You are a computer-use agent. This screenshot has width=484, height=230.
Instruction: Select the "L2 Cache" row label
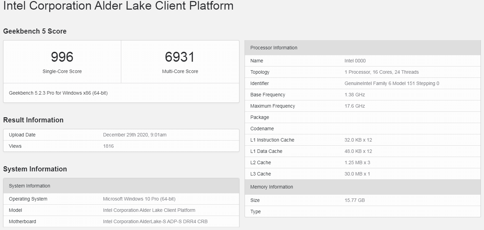click(x=261, y=162)
